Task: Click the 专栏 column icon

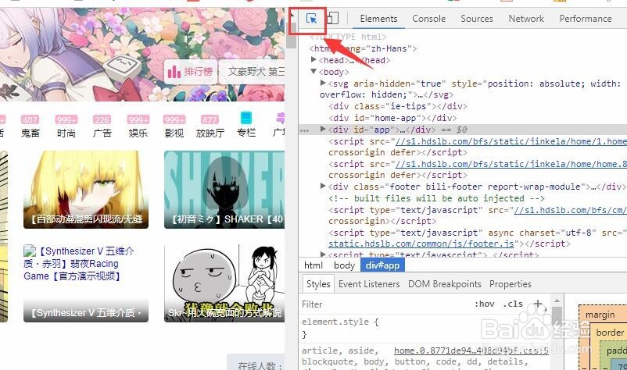Action: pyautogui.click(x=246, y=119)
